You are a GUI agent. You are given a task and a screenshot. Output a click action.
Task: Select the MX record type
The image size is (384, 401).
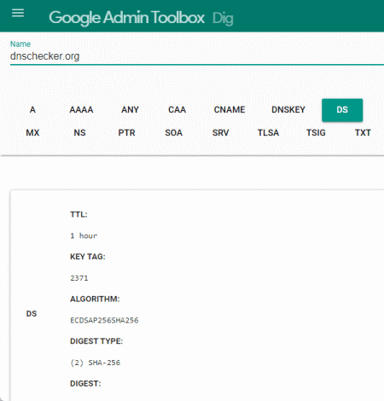coord(32,133)
